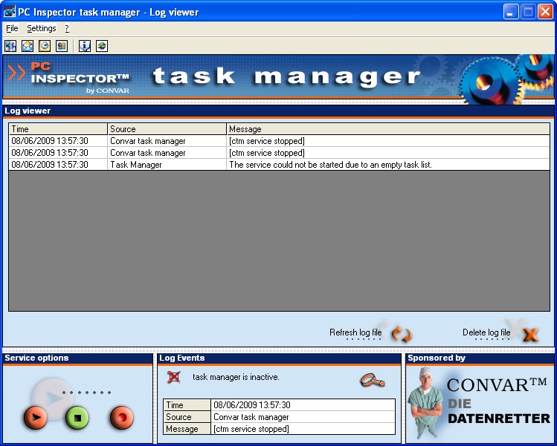Open the File menu
The image size is (557, 446).
click(x=12, y=28)
